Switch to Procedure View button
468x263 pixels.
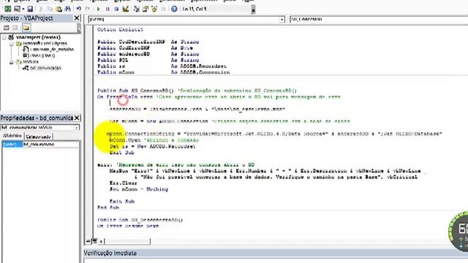point(88,241)
